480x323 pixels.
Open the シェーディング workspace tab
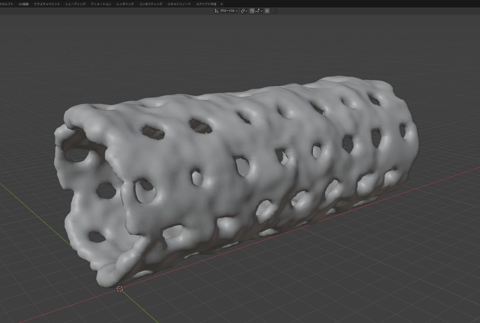tap(75, 4)
